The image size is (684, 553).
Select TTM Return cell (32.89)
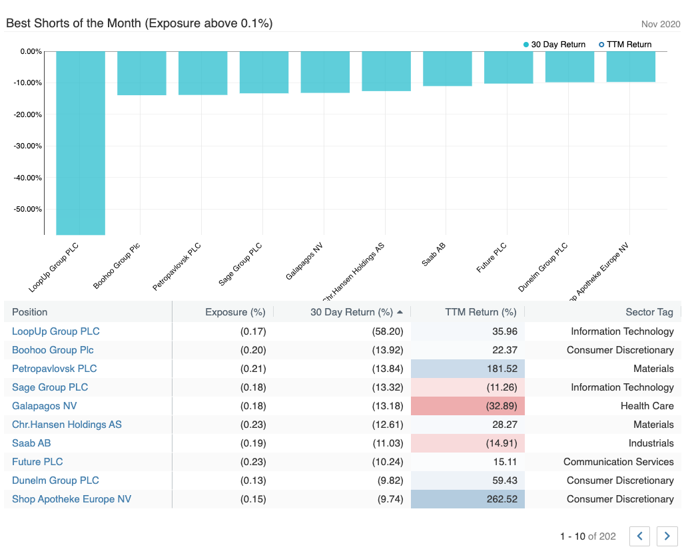tap(468, 406)
